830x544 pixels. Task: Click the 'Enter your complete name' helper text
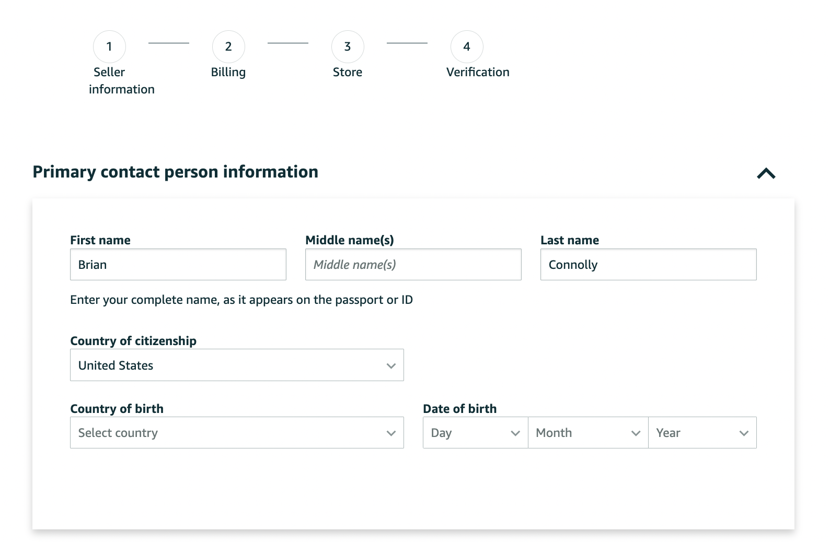(241, 300)
